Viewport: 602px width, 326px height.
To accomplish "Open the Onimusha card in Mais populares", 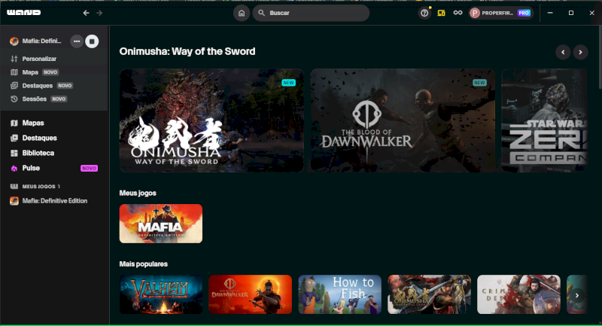I will [429, 294].
